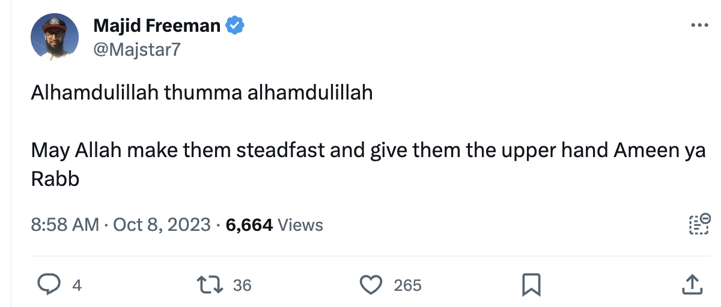Click the 8:58 AM timestamp
The height and width of the screenshot is (307, 721).
tap(65, 225)
